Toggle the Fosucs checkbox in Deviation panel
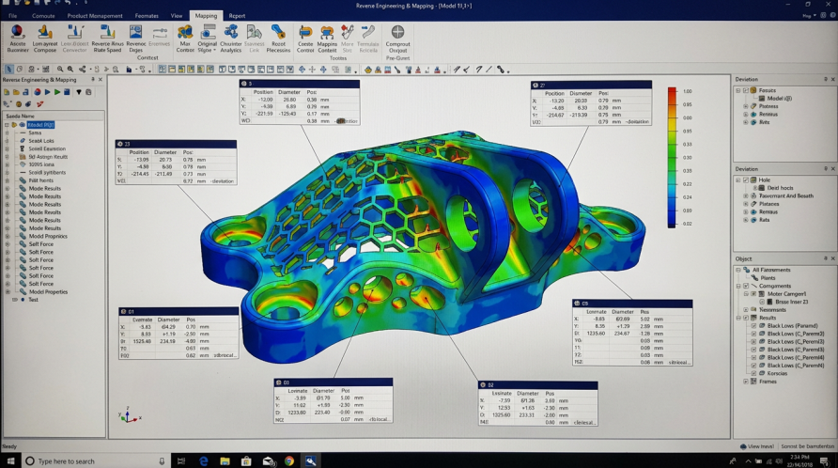The image size is (838, 468). point(746,90)
